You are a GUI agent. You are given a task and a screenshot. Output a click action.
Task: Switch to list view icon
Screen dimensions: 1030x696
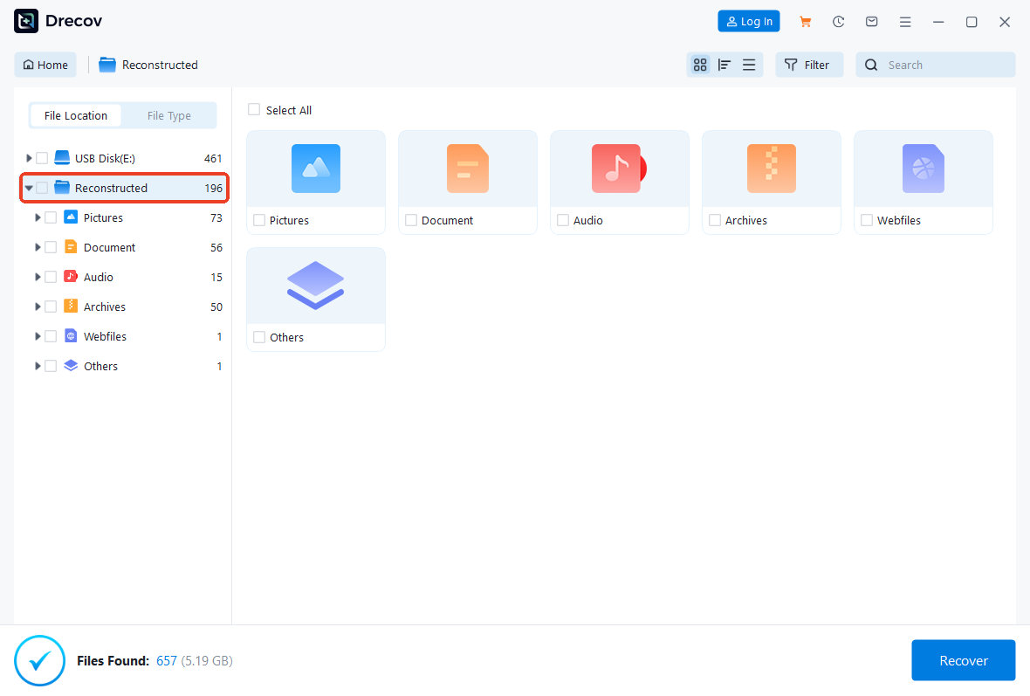(749, 65)
